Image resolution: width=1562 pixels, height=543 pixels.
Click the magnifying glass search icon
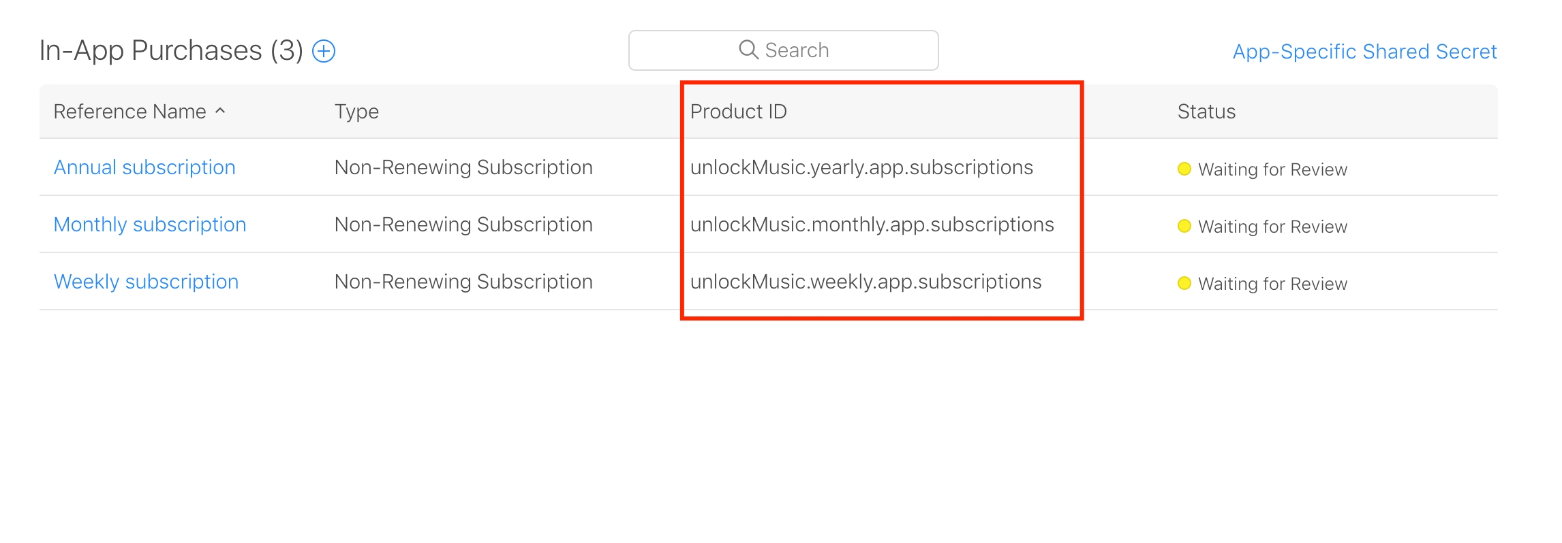[748, 50]
